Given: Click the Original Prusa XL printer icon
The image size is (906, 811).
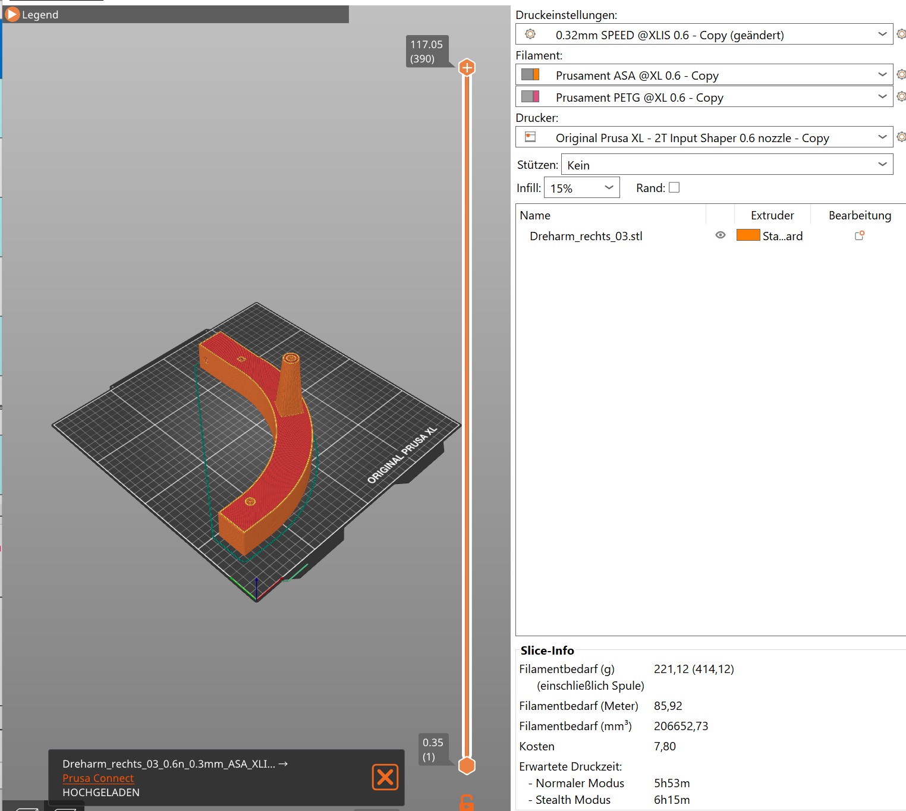Looking at the screenshot, I should point(530,137).
